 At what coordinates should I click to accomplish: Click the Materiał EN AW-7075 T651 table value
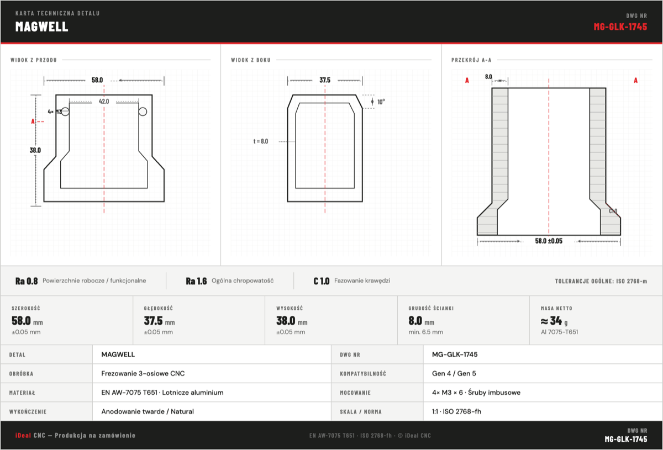click(x=162, y=393)
